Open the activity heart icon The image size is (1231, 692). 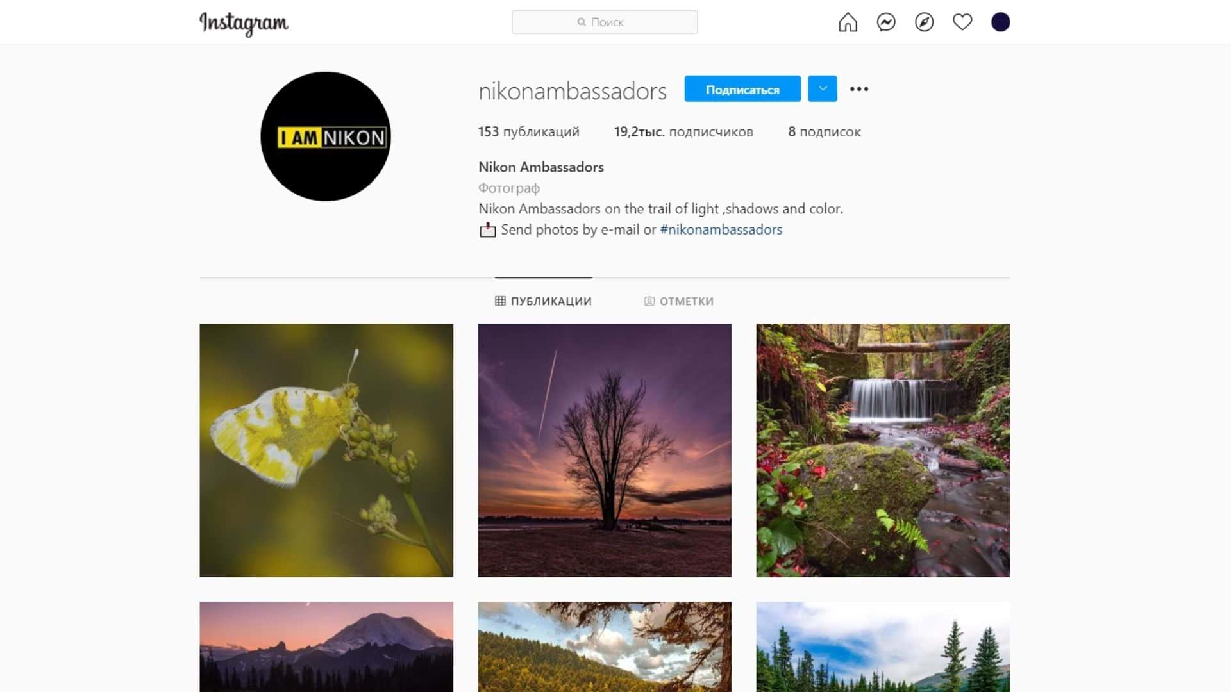(962, 22)
